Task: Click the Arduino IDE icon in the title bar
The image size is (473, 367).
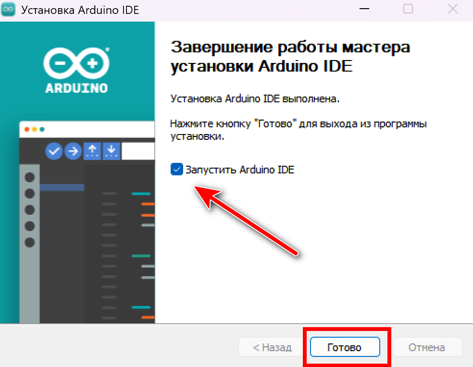Action: pyautogui.click(x=8, y=9)
